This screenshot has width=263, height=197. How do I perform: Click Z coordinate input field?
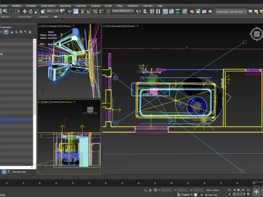pyautogui.click(x=198, y=190)
